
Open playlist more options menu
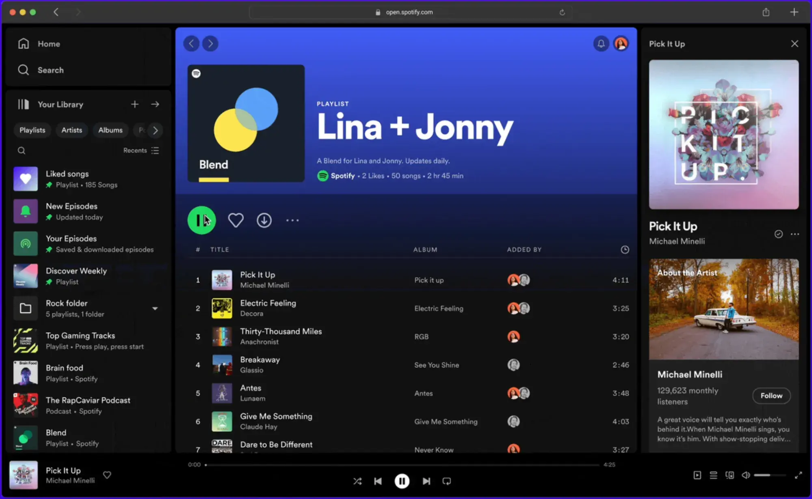(x=292, y=220)
